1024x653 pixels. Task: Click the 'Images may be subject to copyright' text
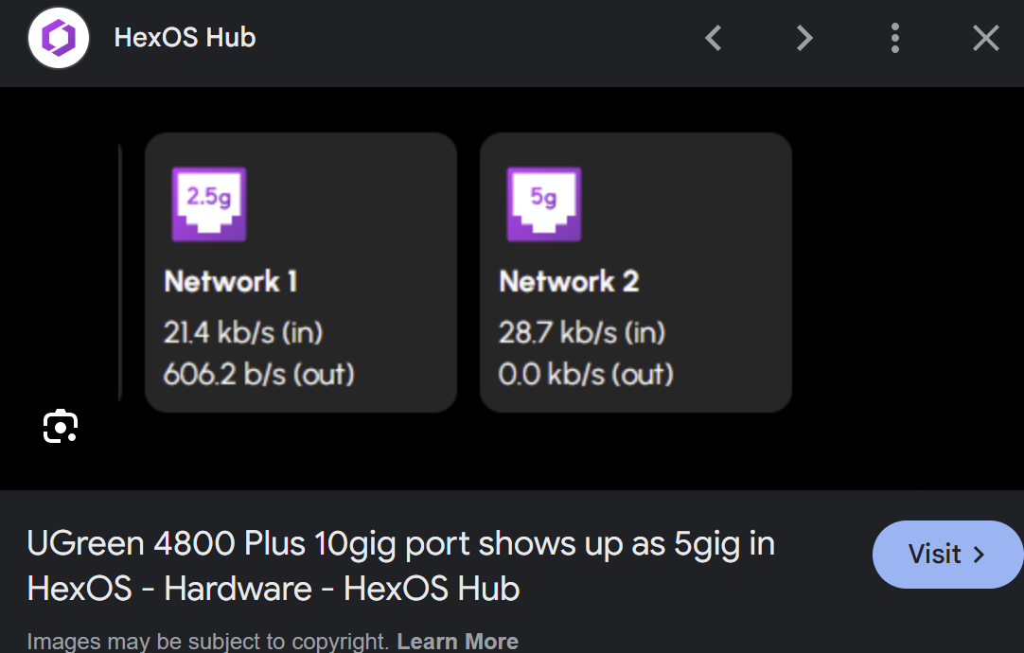(x=208, y=641)
